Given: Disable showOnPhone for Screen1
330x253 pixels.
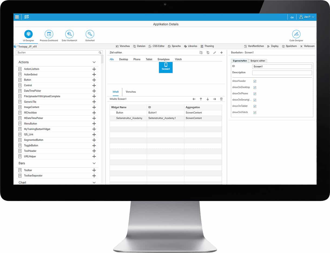Looking at the screenshot, I should click(255, 93).
